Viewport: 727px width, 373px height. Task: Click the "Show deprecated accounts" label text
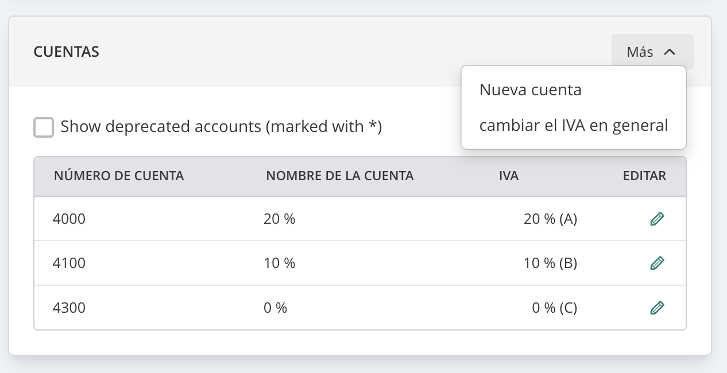pos(221,127)
